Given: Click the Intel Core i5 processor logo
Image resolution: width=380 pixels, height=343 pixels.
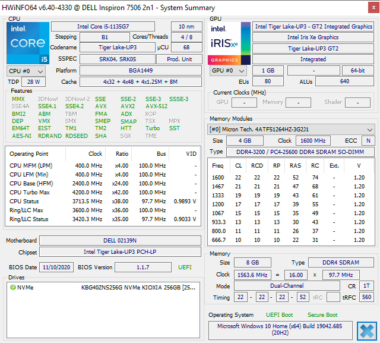Looking at the screenshot, I should [x=28, y=43].
